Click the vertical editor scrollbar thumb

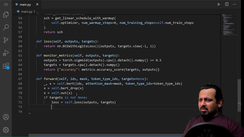(239, 95)
